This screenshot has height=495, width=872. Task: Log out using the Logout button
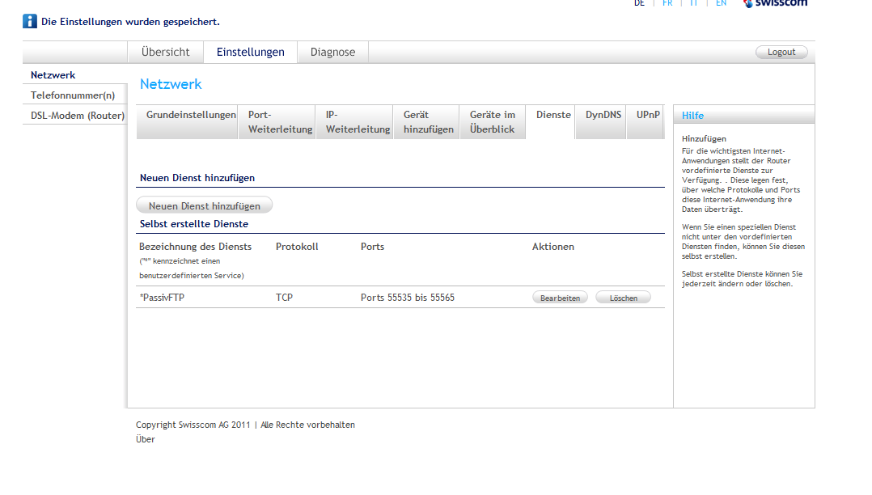[x=781, y=51]
